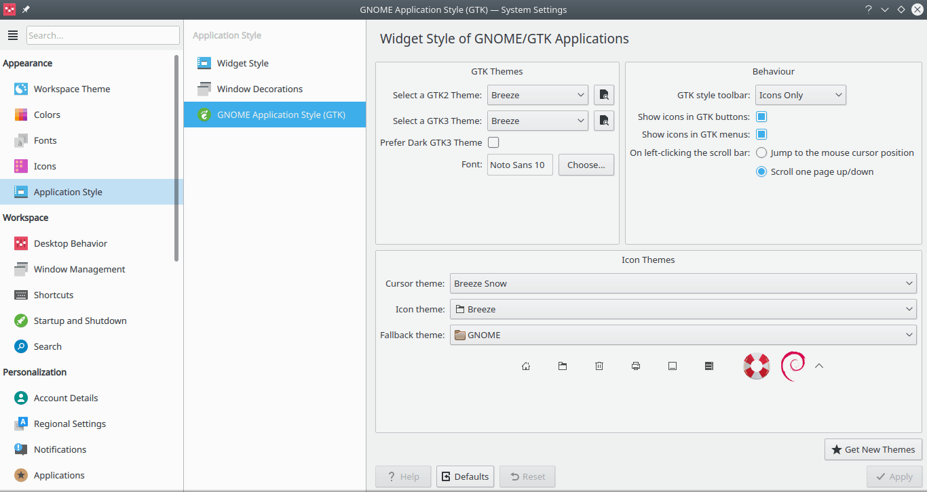Click the pink Icons category icon

pyautogui.click(x=21, y=166)
